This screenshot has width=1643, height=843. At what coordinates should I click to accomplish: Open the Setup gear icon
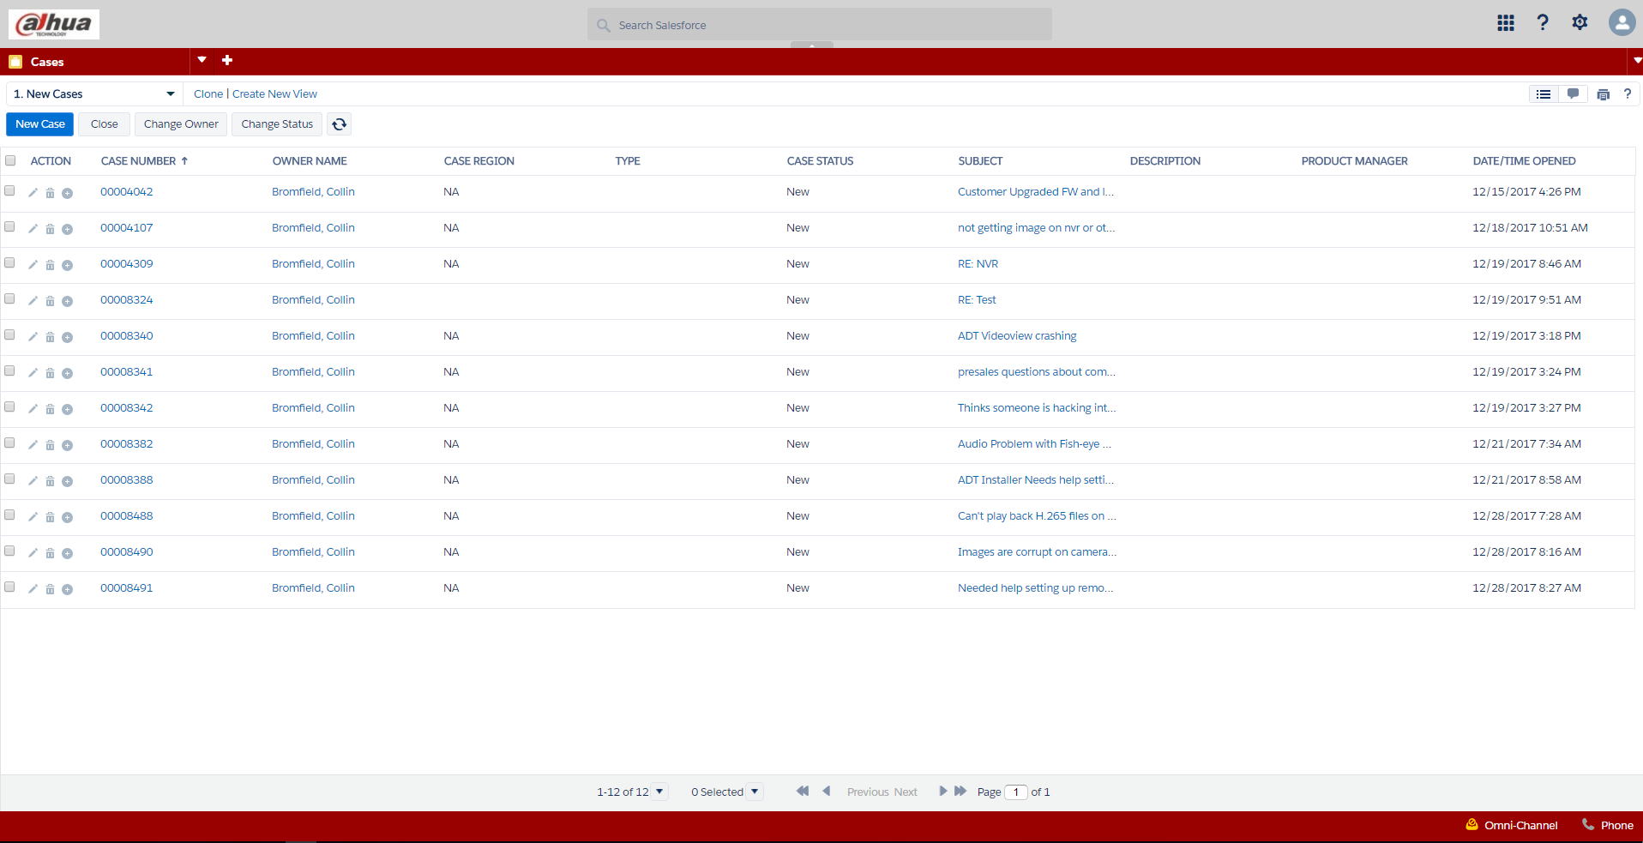(x=1580, y=22)
